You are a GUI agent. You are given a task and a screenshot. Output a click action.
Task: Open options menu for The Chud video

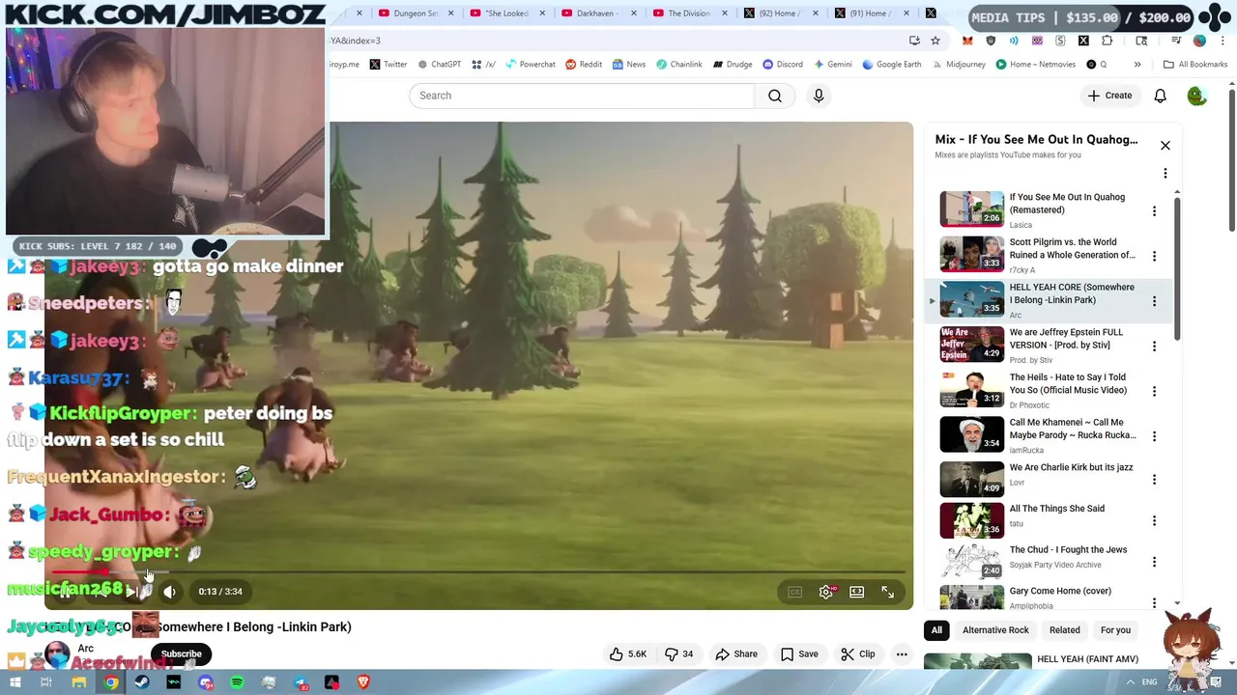tap(1154, 562)
